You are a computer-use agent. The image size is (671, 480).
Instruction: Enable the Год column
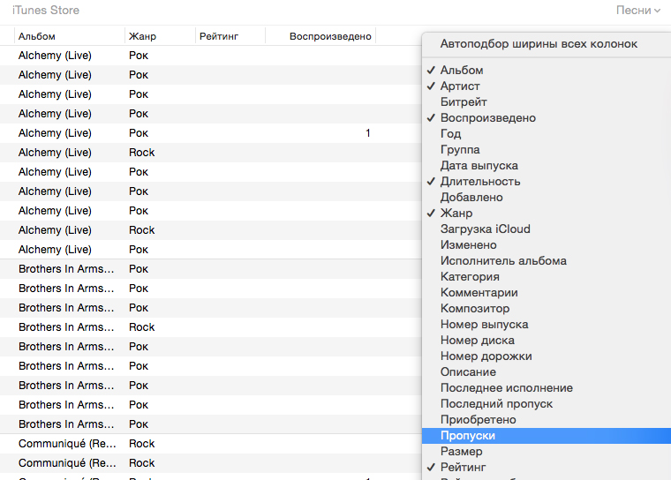(x=547, y=133)
